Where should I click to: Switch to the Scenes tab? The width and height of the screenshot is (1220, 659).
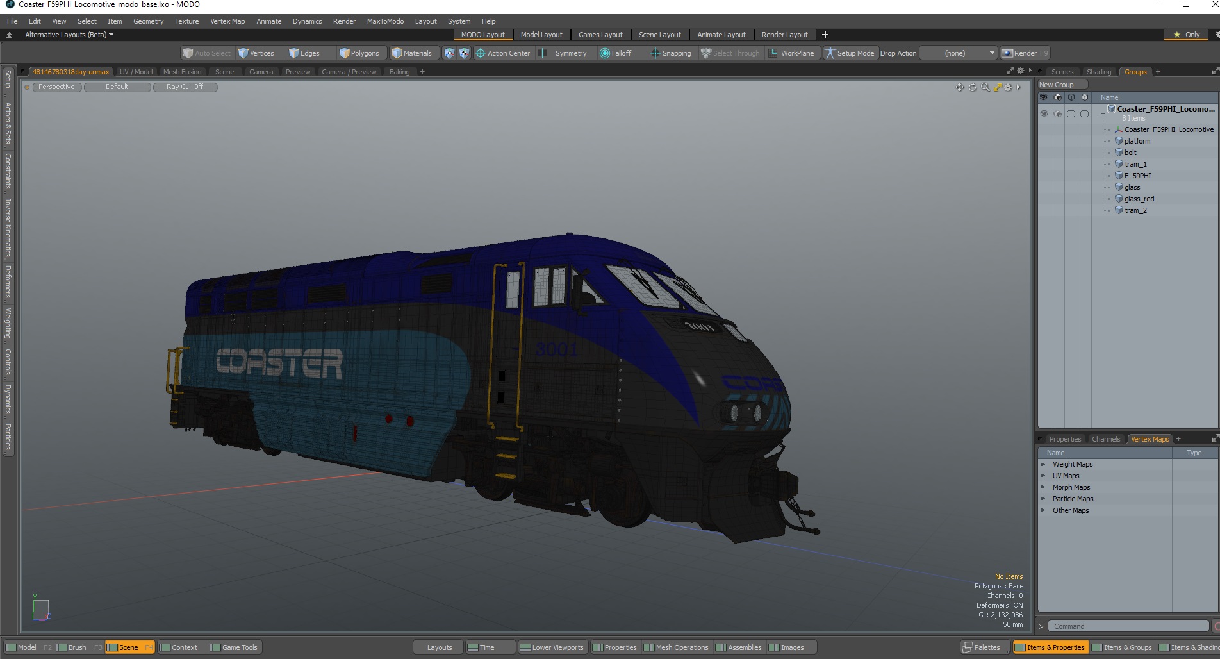coord(1062,72)
